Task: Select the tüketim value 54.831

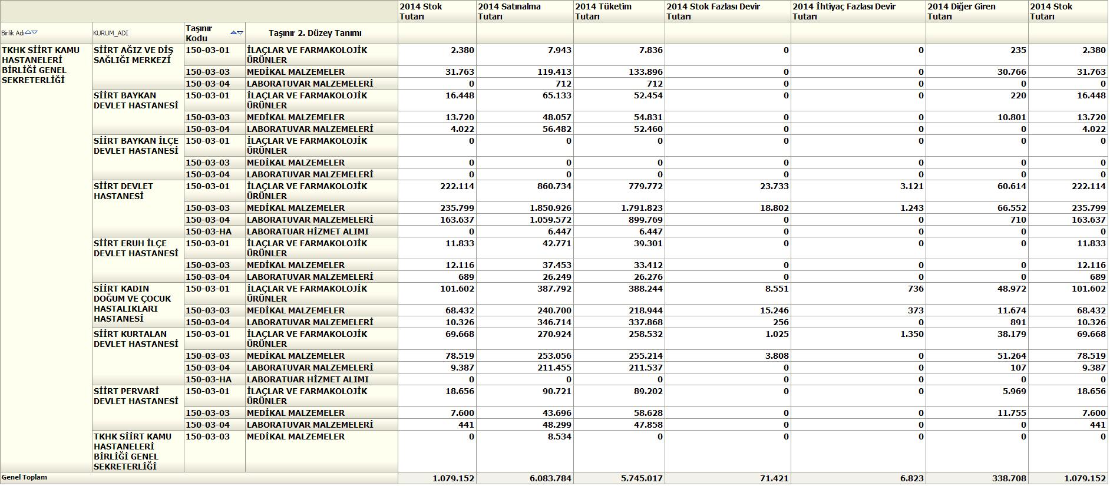Action: tap(648, 117)
